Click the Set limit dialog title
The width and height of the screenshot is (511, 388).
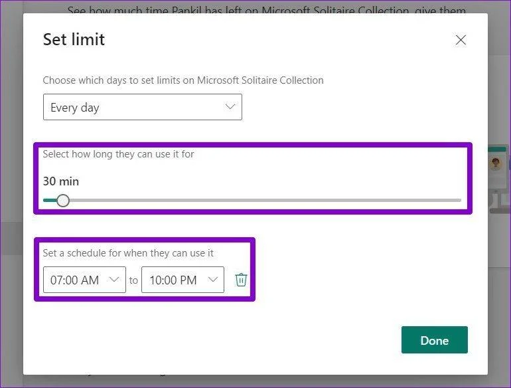click(x=74, y=39)
